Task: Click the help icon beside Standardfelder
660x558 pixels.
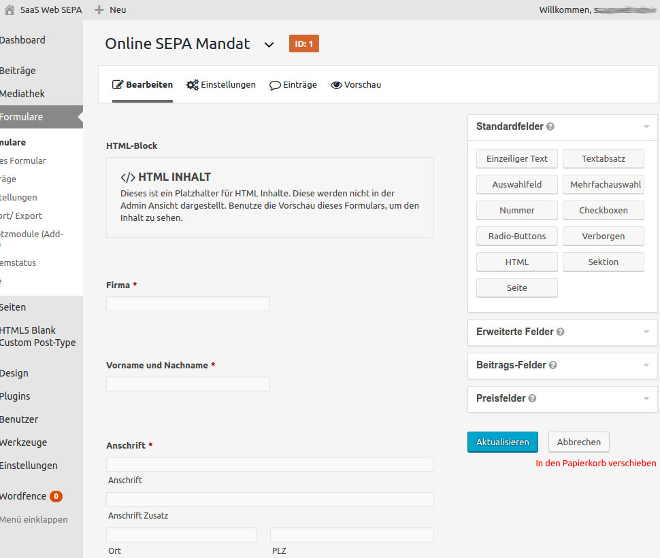Action: [x=550, y=126]
